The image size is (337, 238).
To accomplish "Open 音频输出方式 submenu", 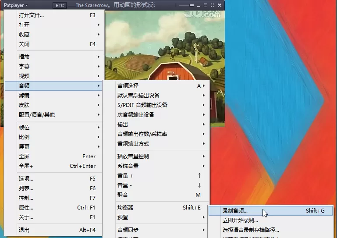I will click(156, 144).
